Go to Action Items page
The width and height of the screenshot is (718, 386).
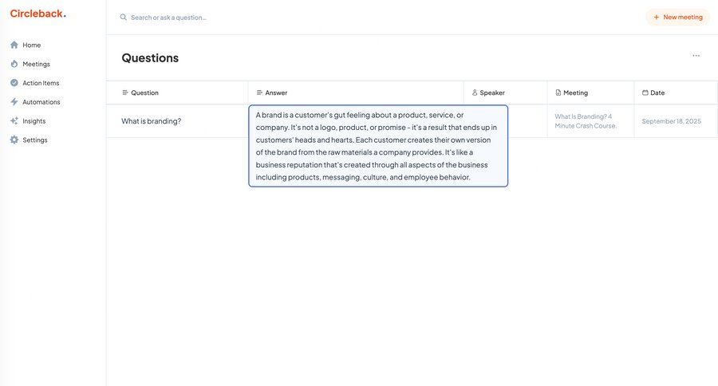pos(41,83)
